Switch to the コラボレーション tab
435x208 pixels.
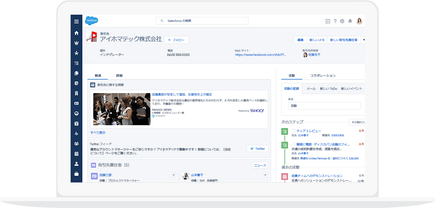(323, 75)
